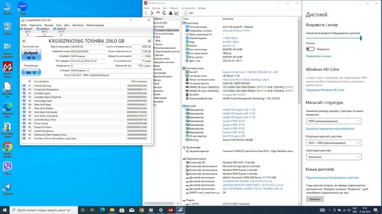
Task: Open Google Chrome desktop shortcut
Action: point(8,149)
